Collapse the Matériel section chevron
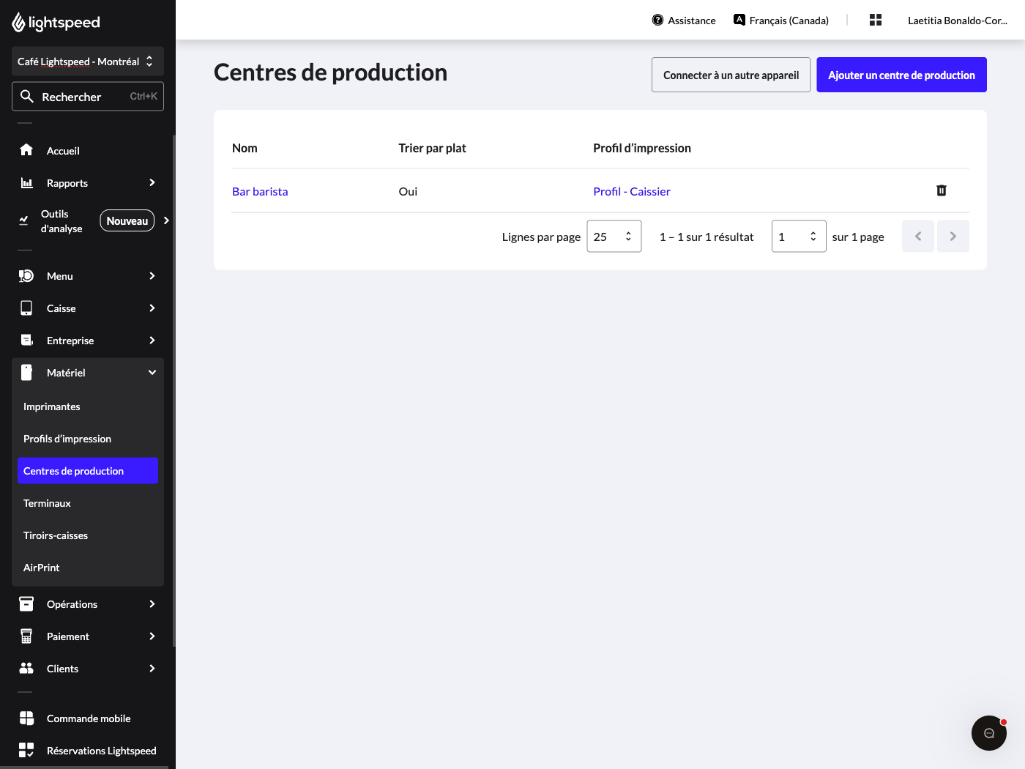 coord(152,372)
